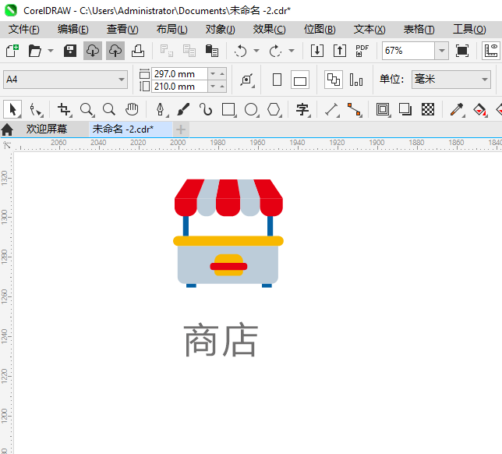Click the home icon beside tabs
Viewport: 502px width, 454px height.
click(7, 129)
